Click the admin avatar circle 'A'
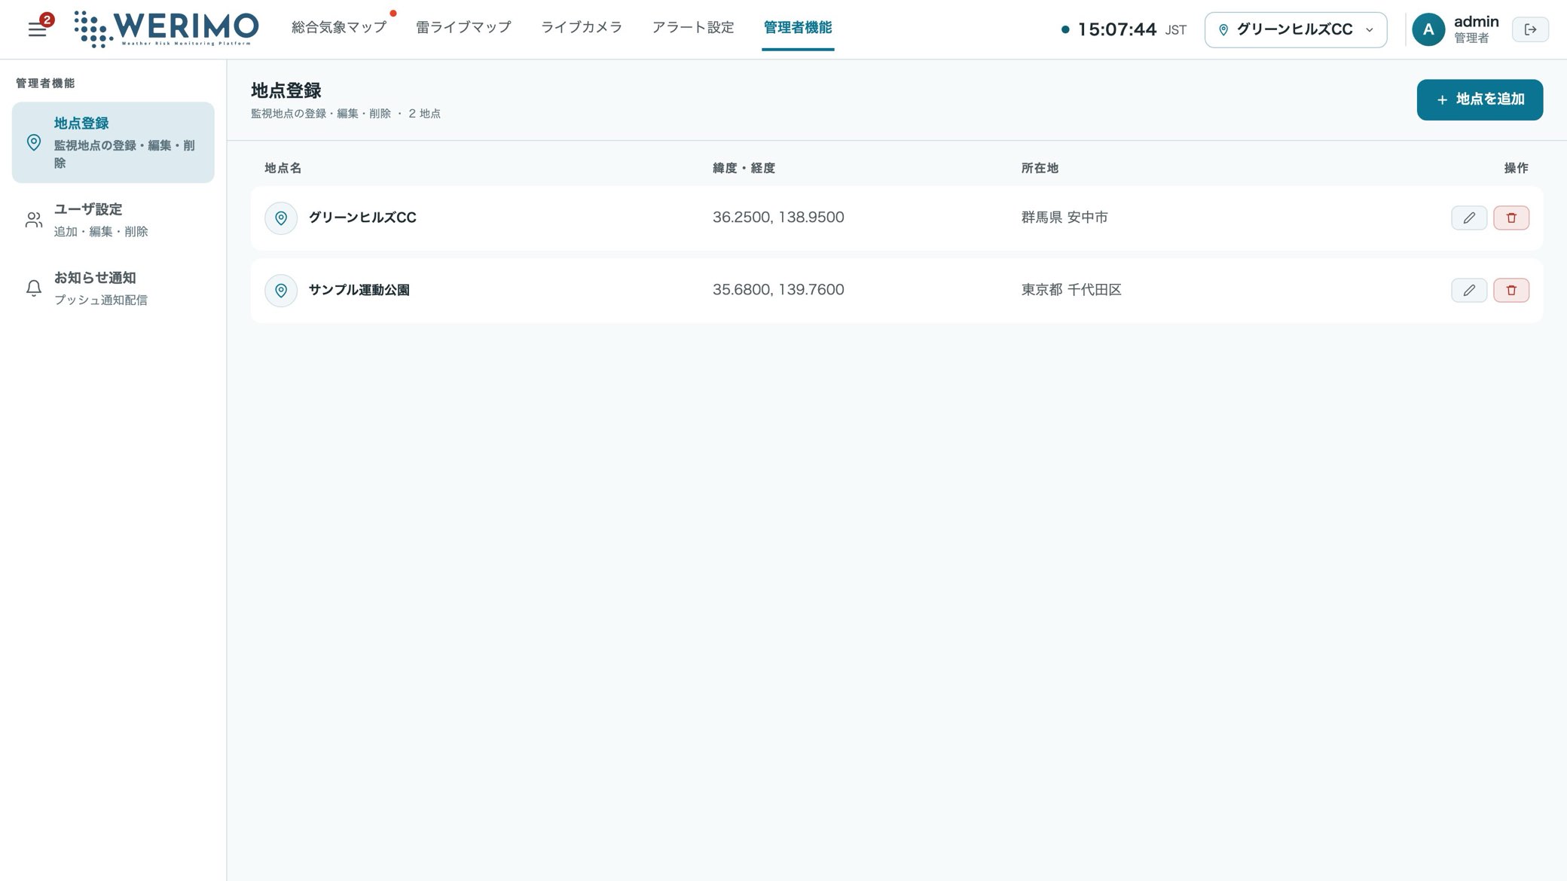This screenshot has height=881, width=1567. click(1428, 29)
